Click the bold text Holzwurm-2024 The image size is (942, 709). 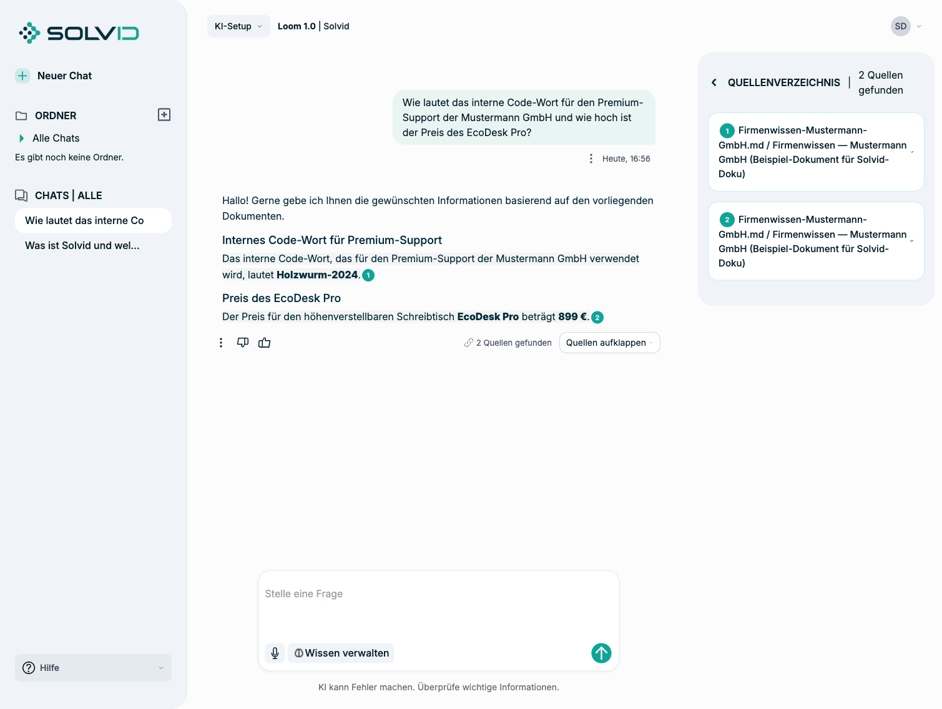tap(317, 275)
